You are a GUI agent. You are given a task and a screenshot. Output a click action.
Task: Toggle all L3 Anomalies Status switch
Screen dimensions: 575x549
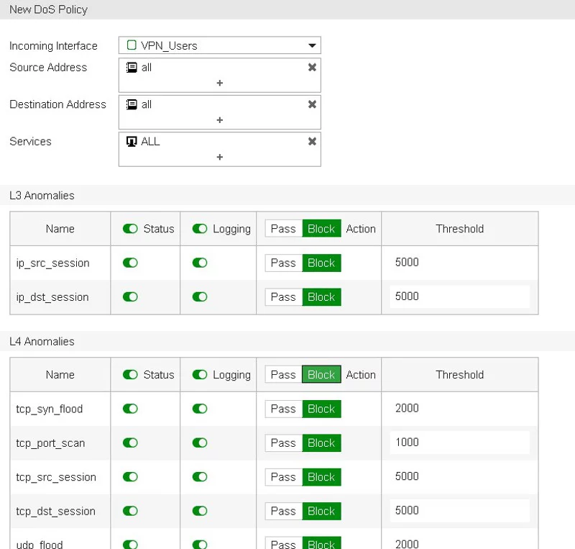[130, 229]
